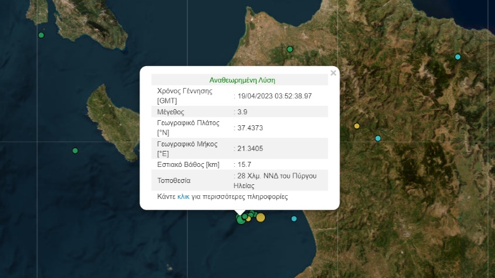Select the green marker on the northern mainland

(290, 49)
